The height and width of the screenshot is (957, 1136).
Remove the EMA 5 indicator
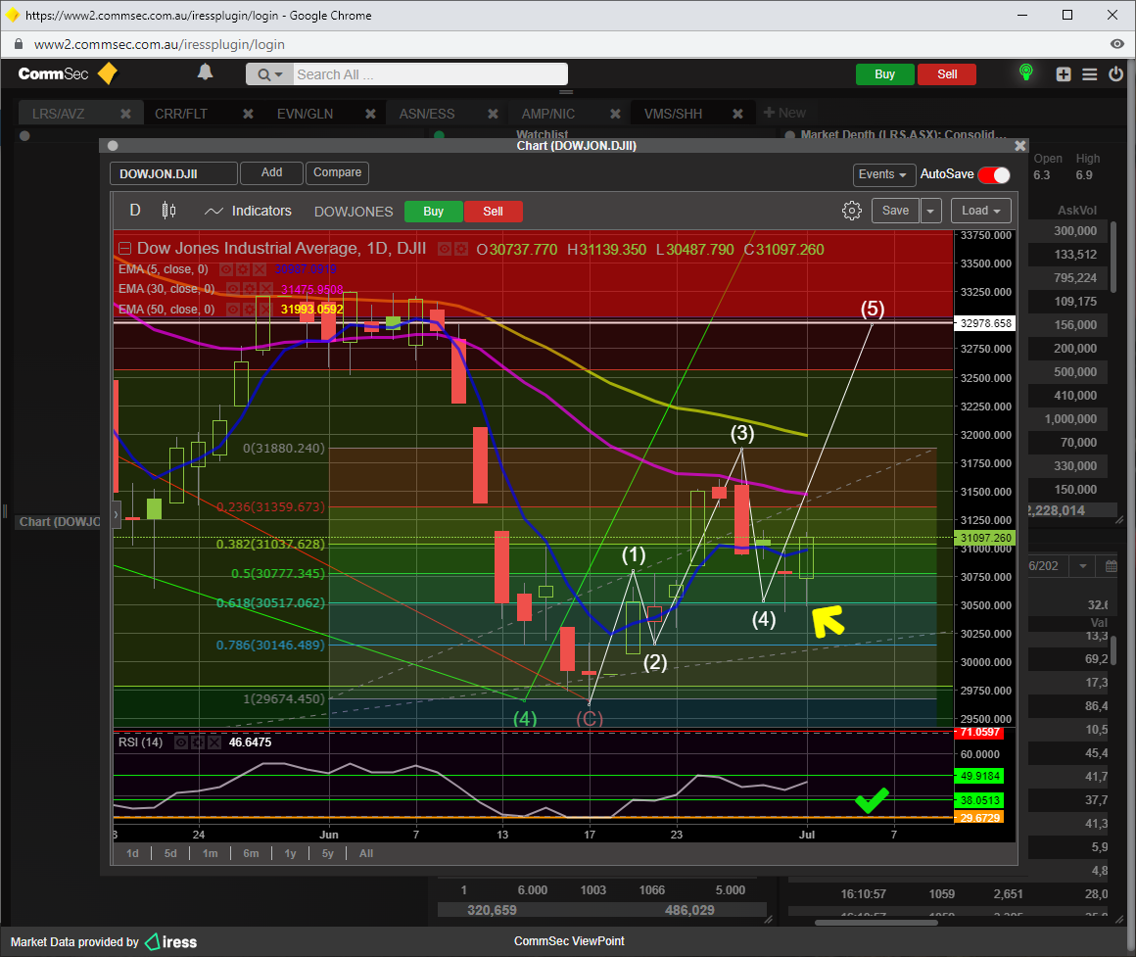pos(260,268)
